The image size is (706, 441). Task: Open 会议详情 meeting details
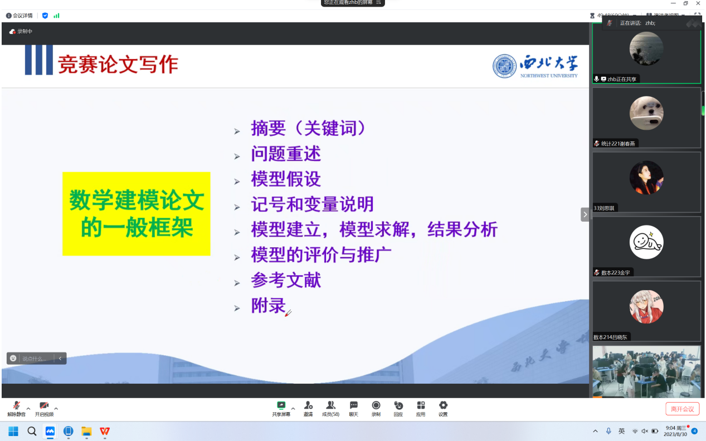(x=20, y=16)
